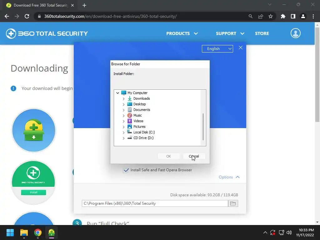Select the Downloads folder label
Viewport: 320px width, 240px height.
coord(142,98)
